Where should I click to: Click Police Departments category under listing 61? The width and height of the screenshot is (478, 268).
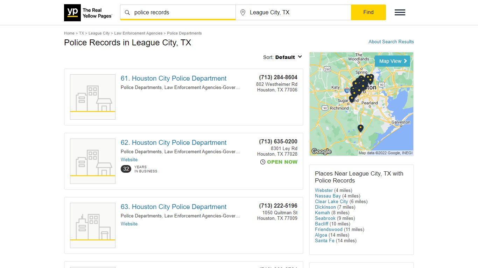tap(141, 87)
